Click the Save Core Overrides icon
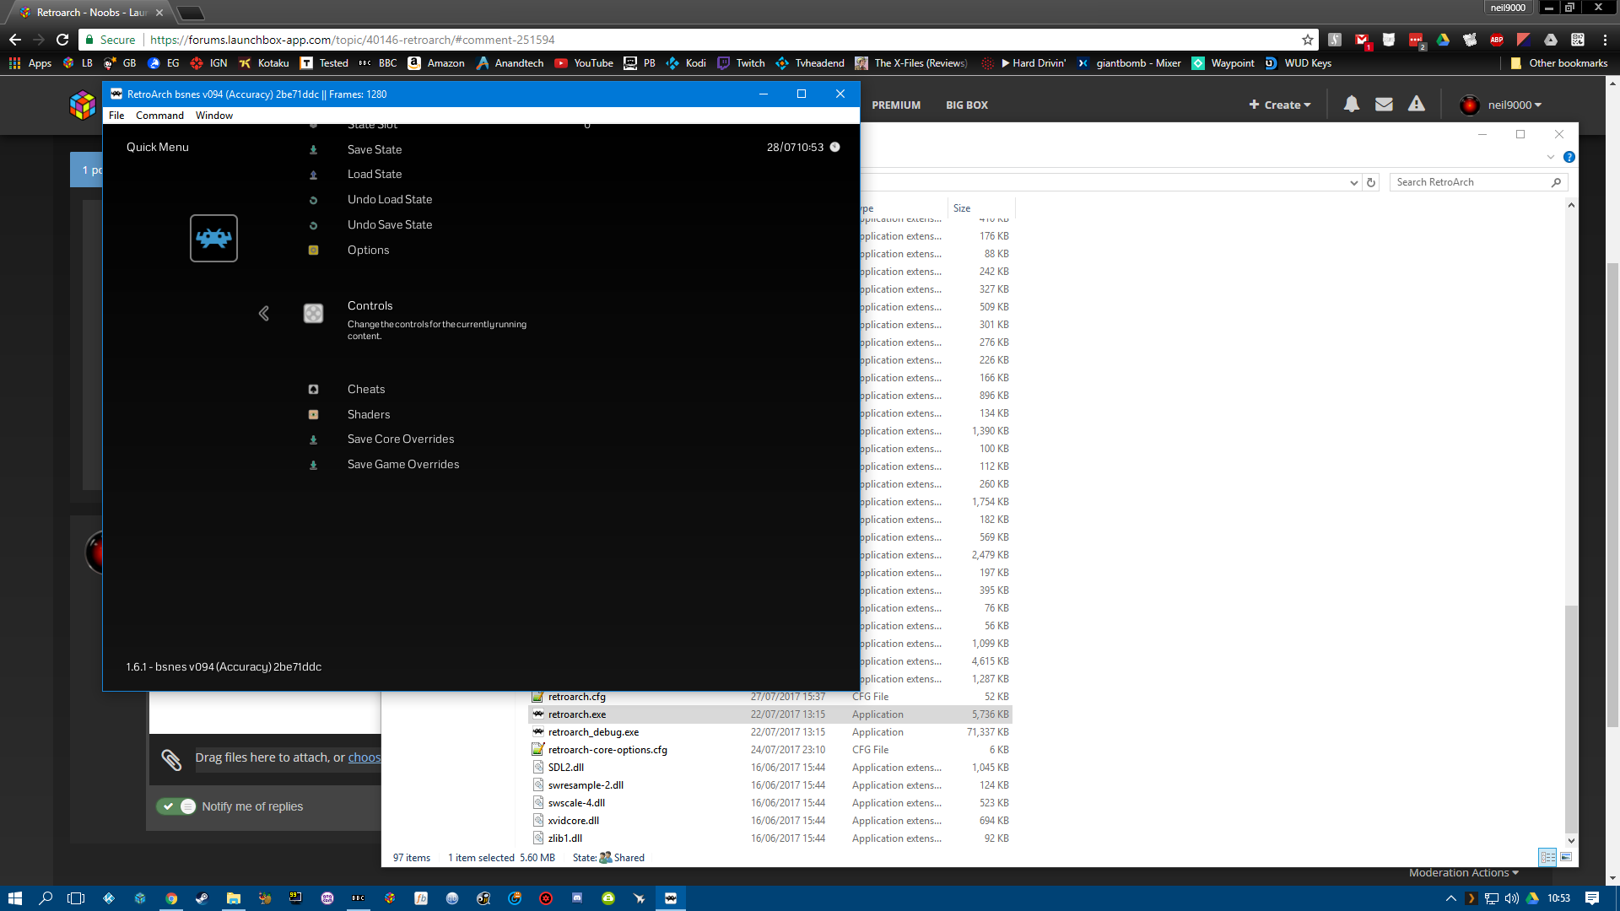 pos(313,439)
